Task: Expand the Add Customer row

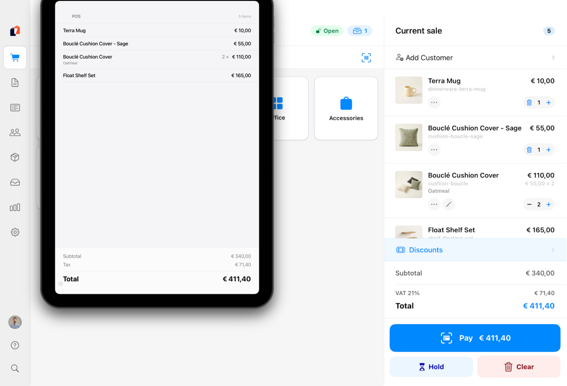Action: pos(475,58)
